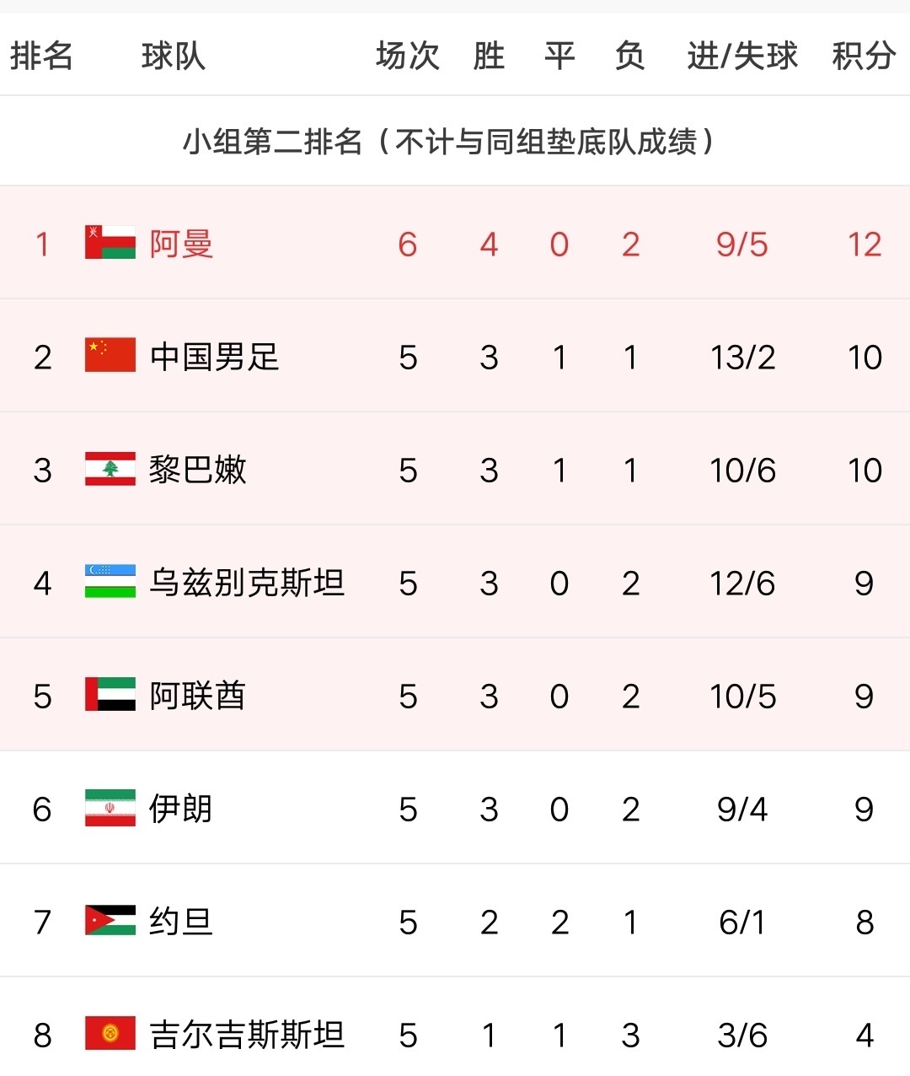Screen dimensions: 910x1076
Task: Click the 进/失球 column header
Action: click(x=742, y=56)
